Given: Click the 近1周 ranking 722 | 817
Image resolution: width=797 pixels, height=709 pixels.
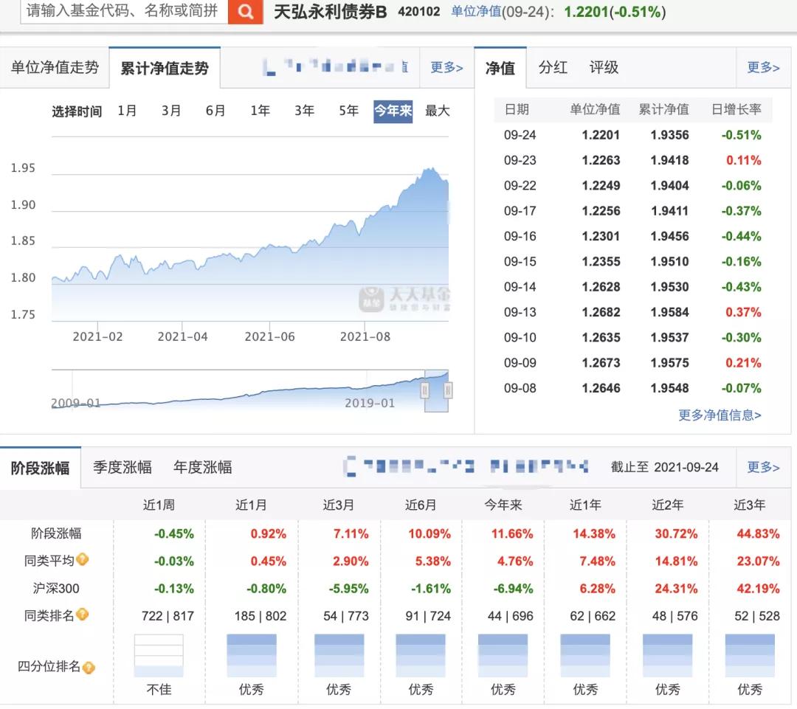Looking at the screenshot, I should tap(168, 616).
